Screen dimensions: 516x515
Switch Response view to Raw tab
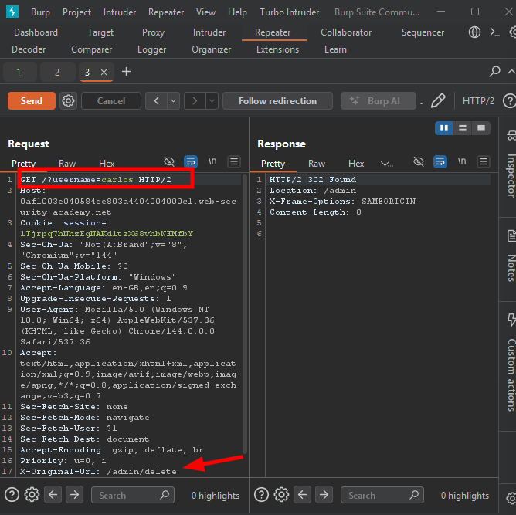click(317, 164)
